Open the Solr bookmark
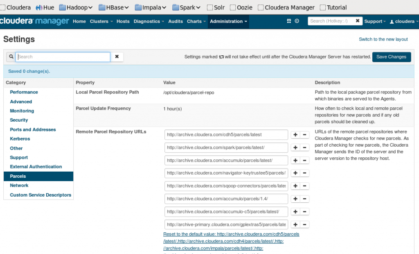 216,7
